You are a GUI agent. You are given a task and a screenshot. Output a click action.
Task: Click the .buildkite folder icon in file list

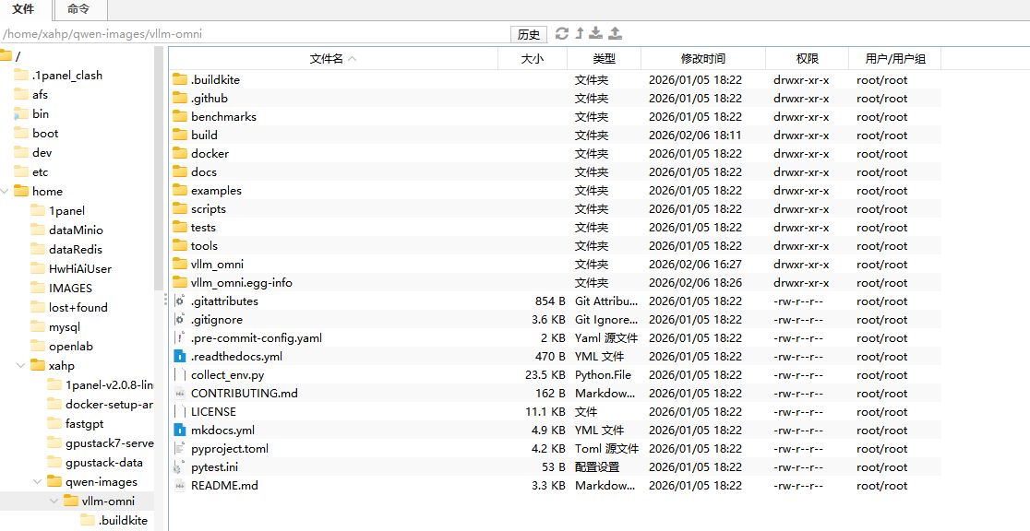point(180,79)
